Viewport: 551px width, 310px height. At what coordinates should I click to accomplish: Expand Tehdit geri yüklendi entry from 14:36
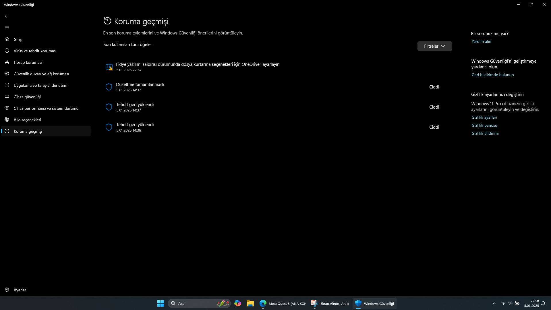click(x=135, y=127)
